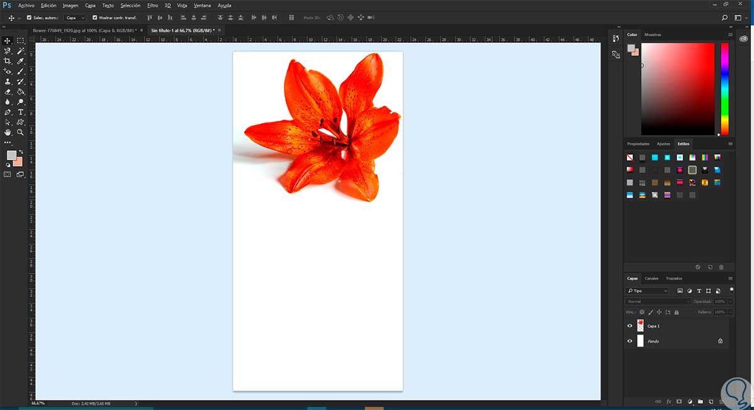754x410 pixels.
Task: Select the Eraser tool
Action: (x=8, y=92)
